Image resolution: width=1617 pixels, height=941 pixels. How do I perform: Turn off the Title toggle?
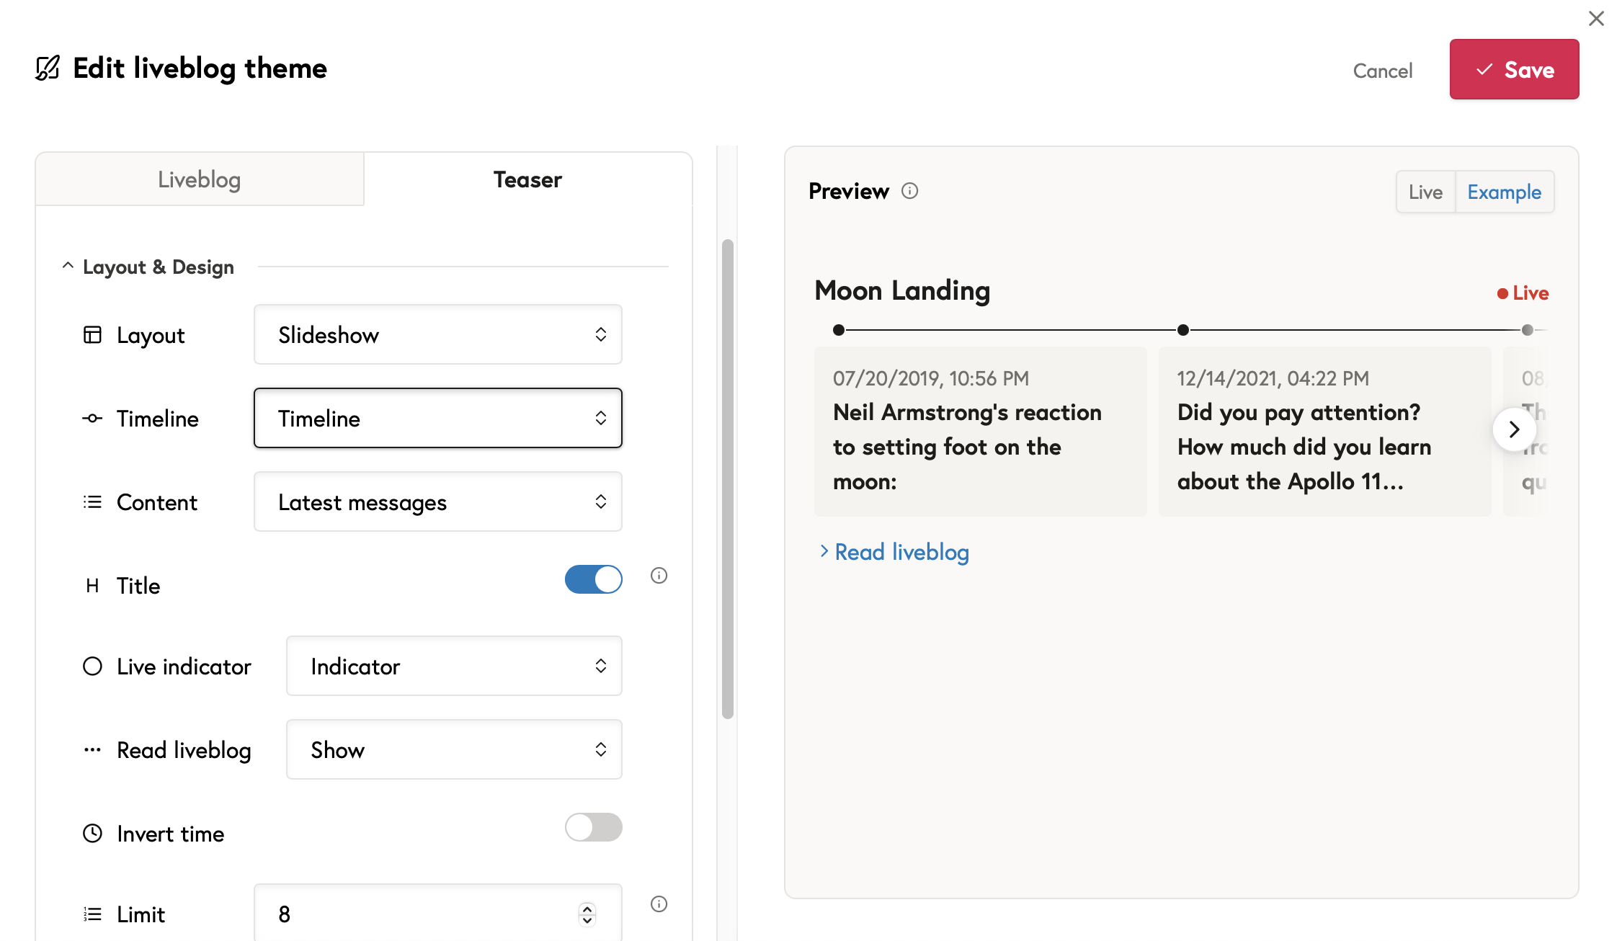coord(593,579)
